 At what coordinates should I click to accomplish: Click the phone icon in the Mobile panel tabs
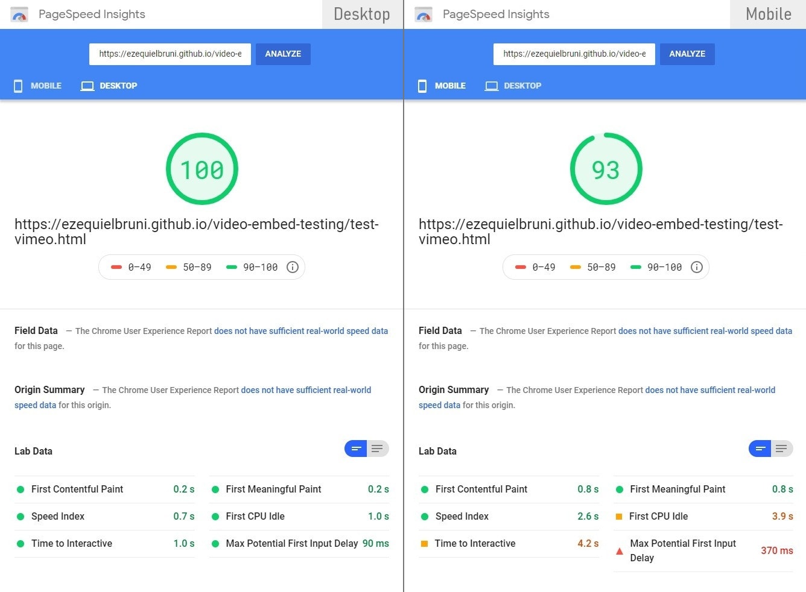[422, 86]
